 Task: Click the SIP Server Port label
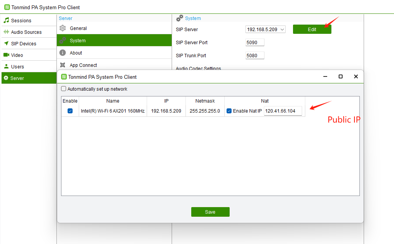coord(192,43)
